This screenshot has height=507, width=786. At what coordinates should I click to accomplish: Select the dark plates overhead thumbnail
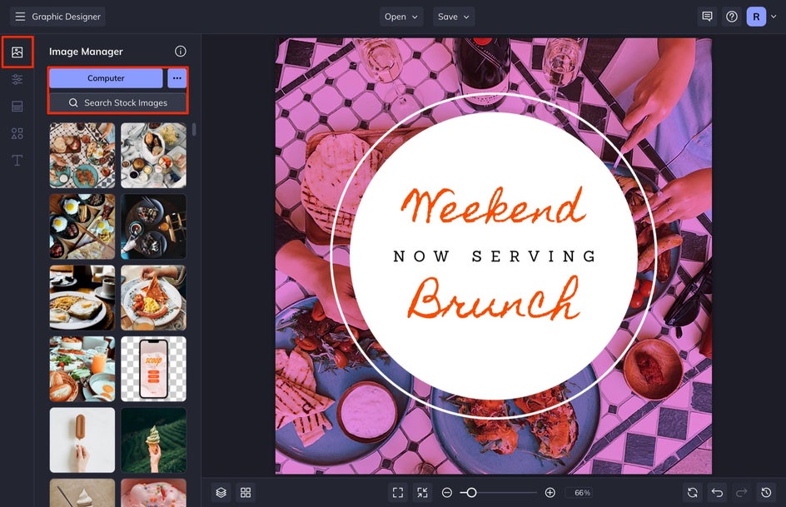(153, 226)
